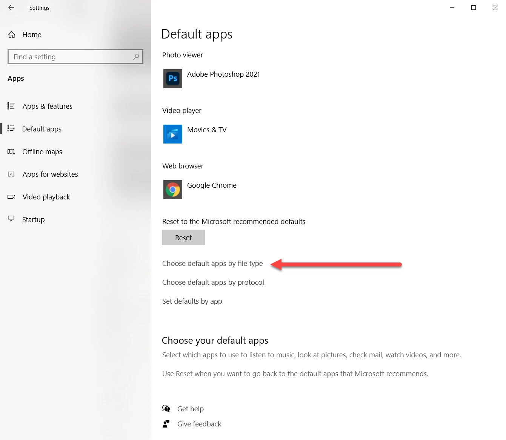The image size is (506, 440).
Task: Click the Movies & TV app icon
Action: point(173,134)
